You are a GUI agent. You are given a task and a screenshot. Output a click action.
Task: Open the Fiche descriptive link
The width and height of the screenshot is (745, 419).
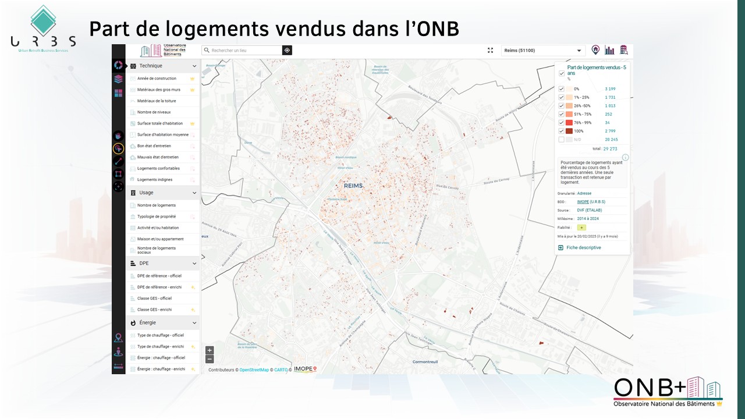[x=583, y=248]
